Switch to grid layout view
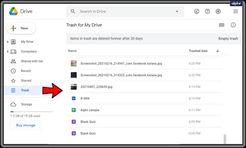The image size is (246, 148). coord(221,25)
